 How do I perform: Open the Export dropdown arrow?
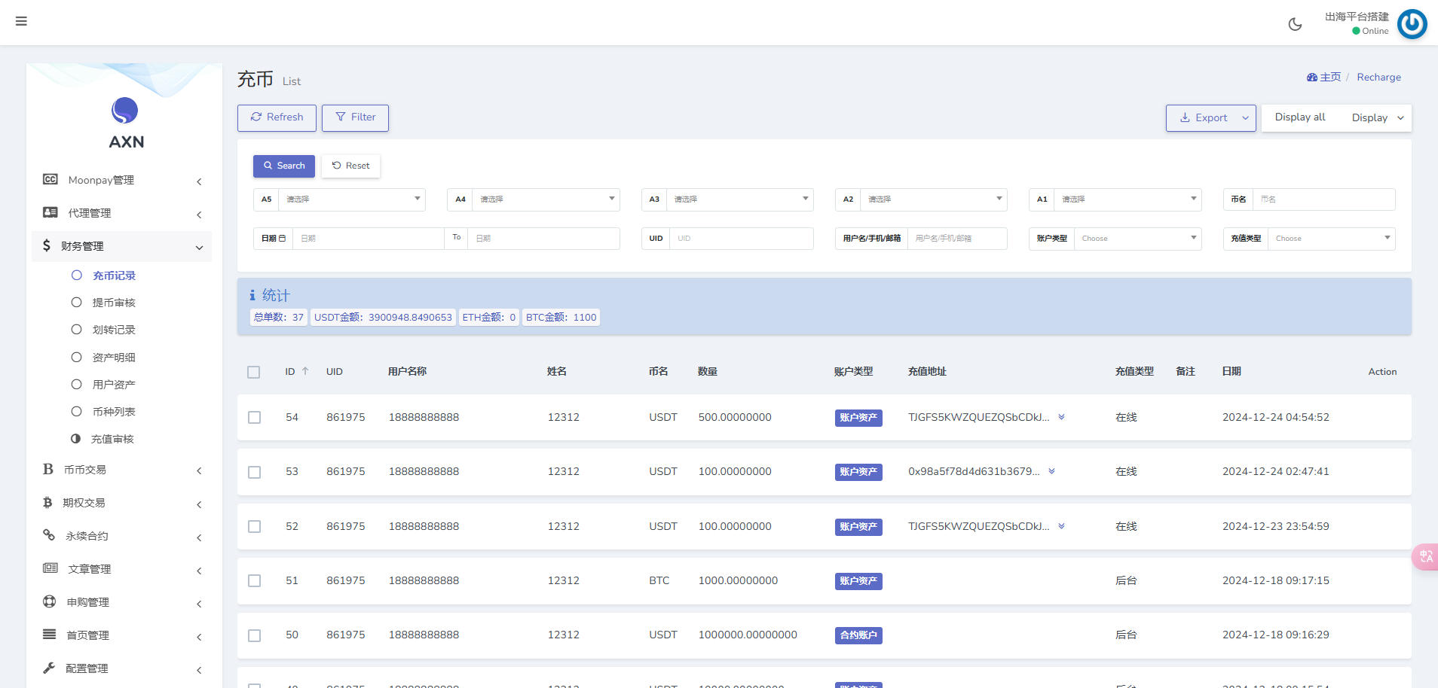[1245, 118]
